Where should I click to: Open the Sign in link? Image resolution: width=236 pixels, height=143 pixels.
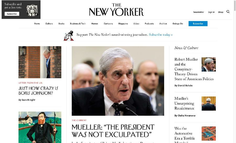211,12
